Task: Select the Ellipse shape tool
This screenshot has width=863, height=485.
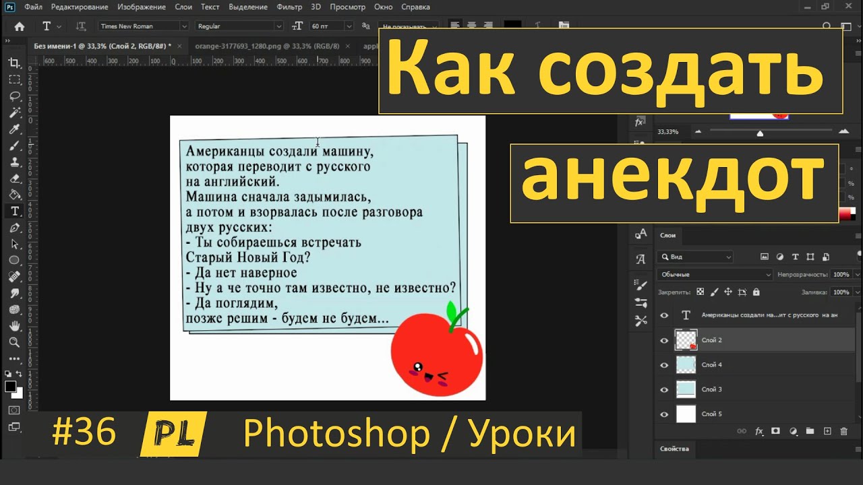Action: tap(14, 260)
